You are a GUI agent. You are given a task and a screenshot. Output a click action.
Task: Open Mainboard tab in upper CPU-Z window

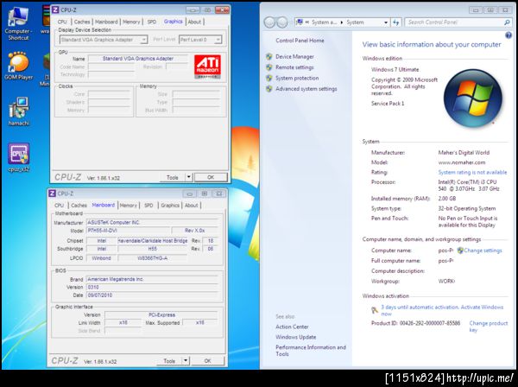click(106, 22)
